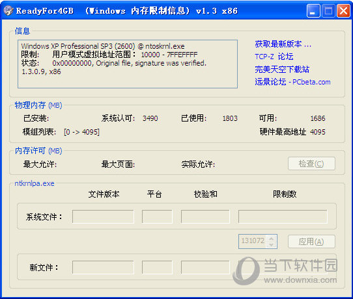Click the 系统文件 file version field
Screen dimensions: 353x299
coord(103,216)
